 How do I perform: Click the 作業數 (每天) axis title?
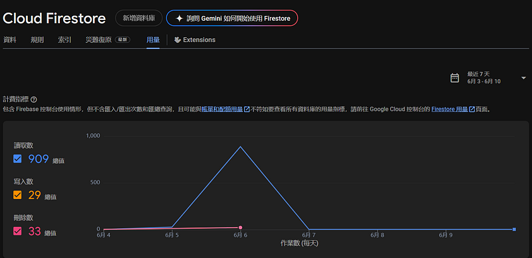[299, 243]
